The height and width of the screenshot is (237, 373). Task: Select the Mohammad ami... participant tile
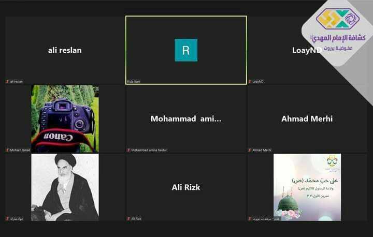tap(186, 119)
